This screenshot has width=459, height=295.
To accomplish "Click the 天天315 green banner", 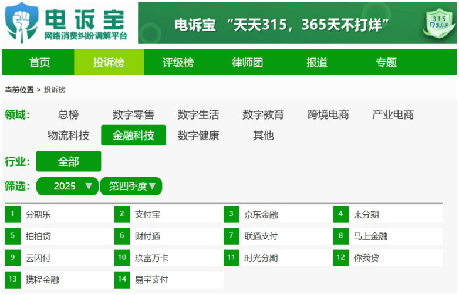I will 297,23.
